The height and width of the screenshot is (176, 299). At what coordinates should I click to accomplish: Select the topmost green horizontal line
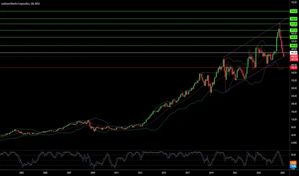tap(145, 11)
